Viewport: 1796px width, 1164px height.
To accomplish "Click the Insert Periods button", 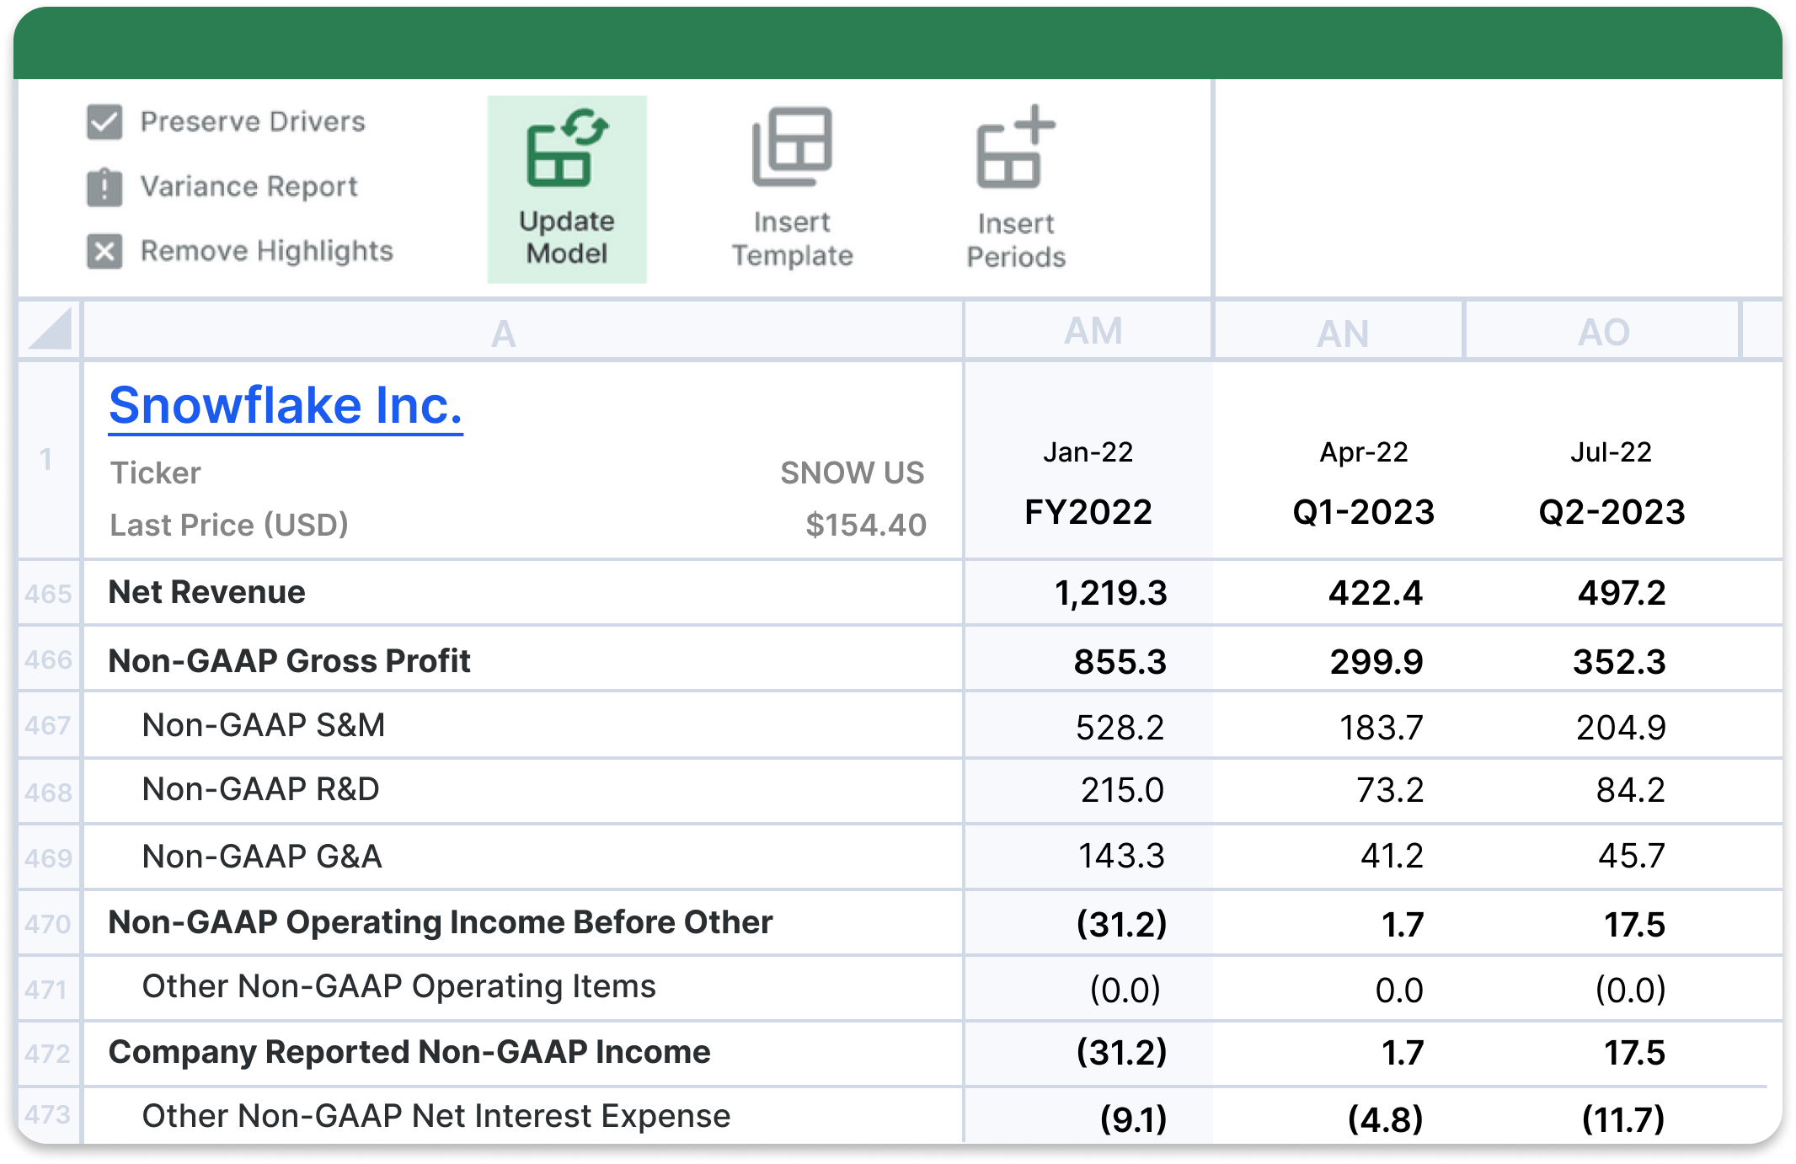I will 1016,189.
